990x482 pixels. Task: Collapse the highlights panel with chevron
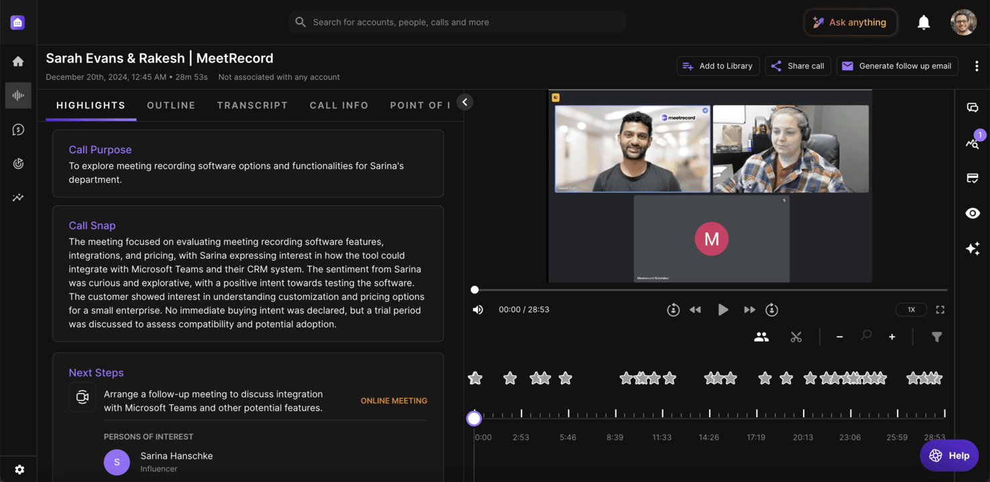pos(465,102)
